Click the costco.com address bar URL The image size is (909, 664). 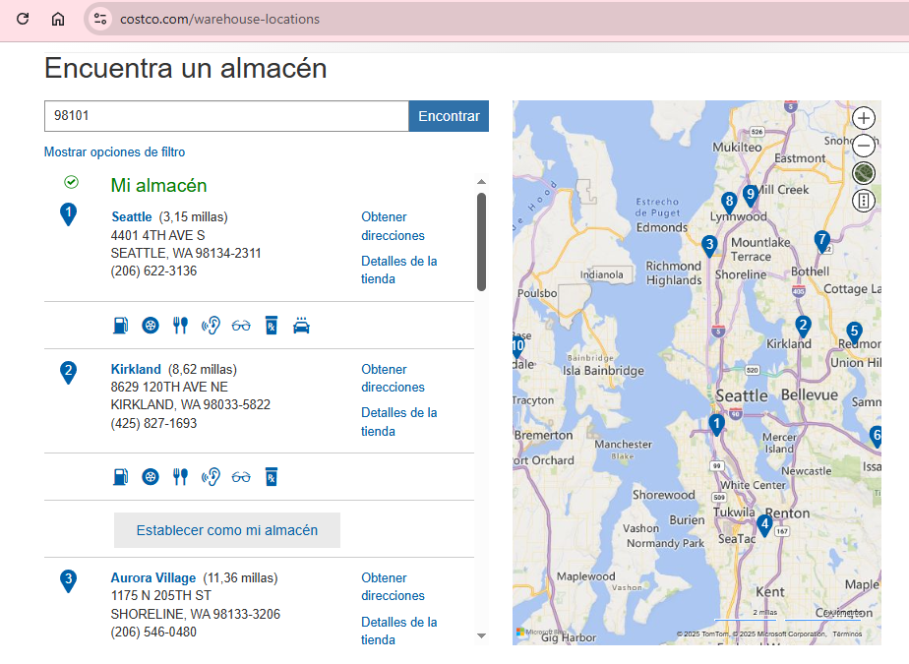(219, 19)
